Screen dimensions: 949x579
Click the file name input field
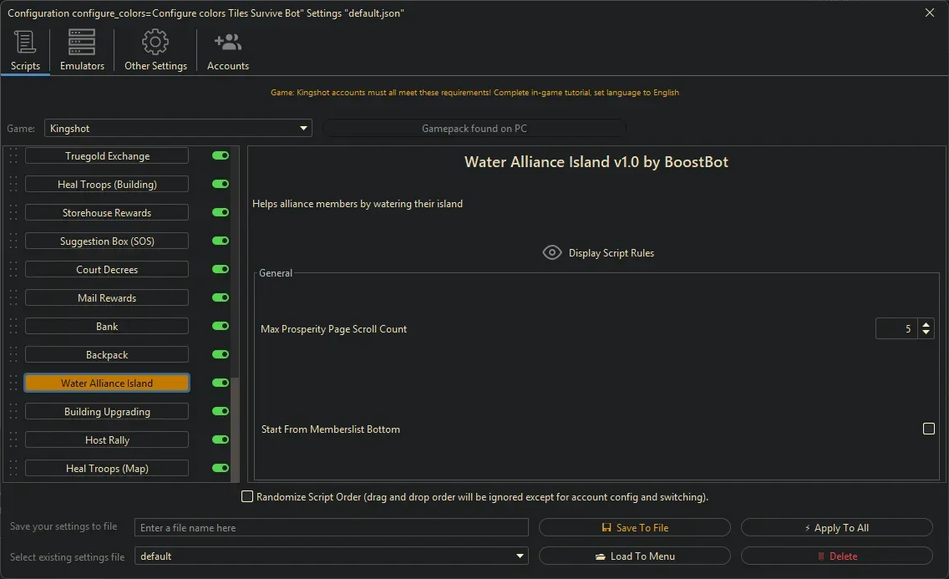tap(331, 528)
